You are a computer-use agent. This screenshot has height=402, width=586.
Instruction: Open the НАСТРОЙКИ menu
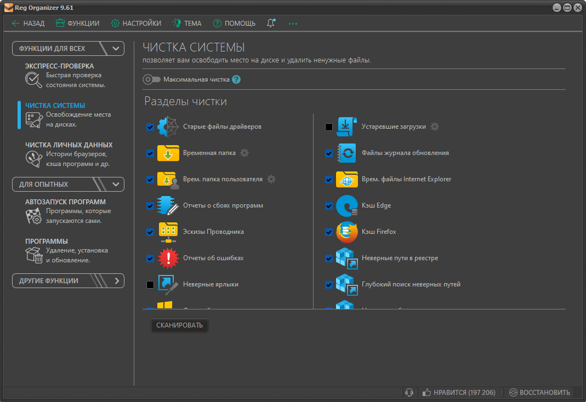coord(136,23)
